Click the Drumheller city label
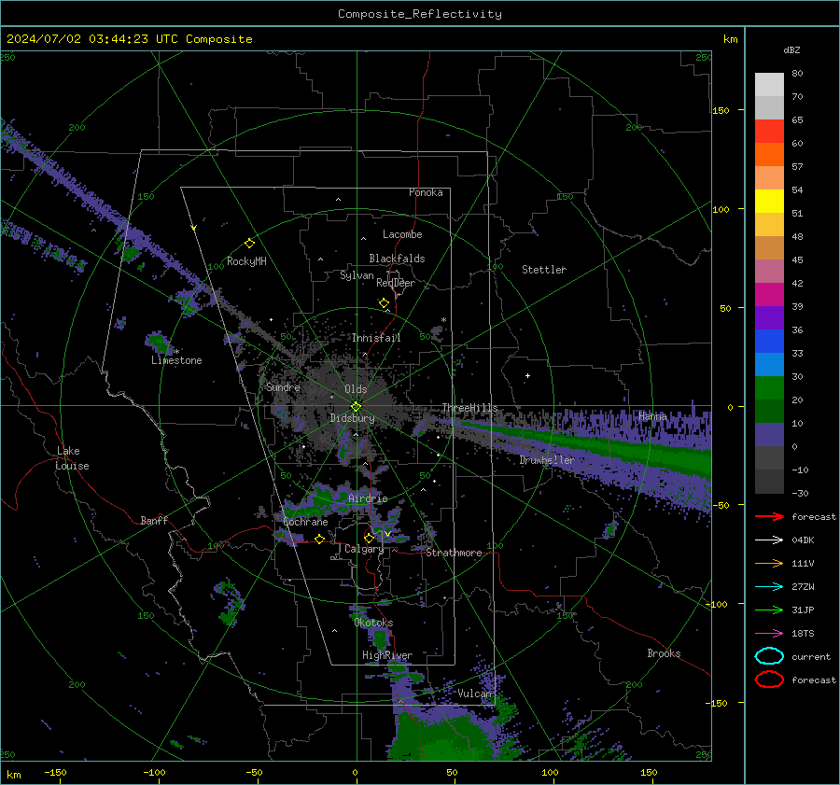Viewport: 840px width, 785px height. pyautogui.click(x=547, y=460)
